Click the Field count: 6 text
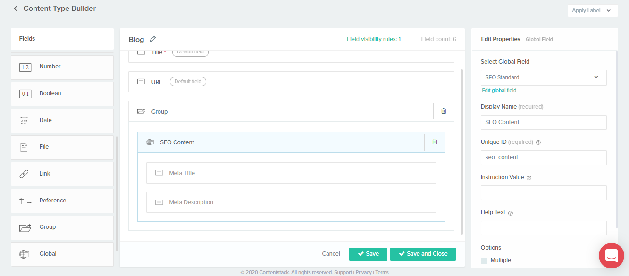Viewport: 629px width, 276px height. 438,39
